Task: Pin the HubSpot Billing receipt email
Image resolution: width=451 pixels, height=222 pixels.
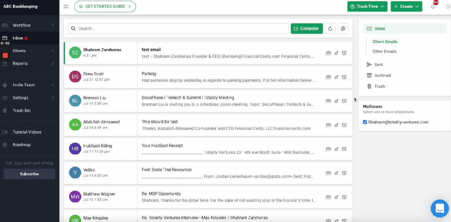Action: point(336,149)
